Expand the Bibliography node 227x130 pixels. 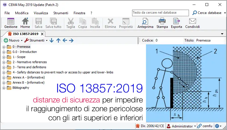click(x=4, y=88)
